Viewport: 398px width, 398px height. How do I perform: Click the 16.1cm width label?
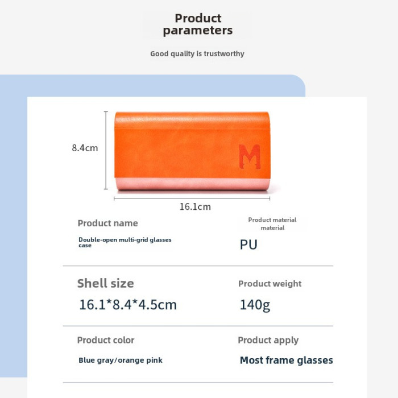tap(195, 206)
